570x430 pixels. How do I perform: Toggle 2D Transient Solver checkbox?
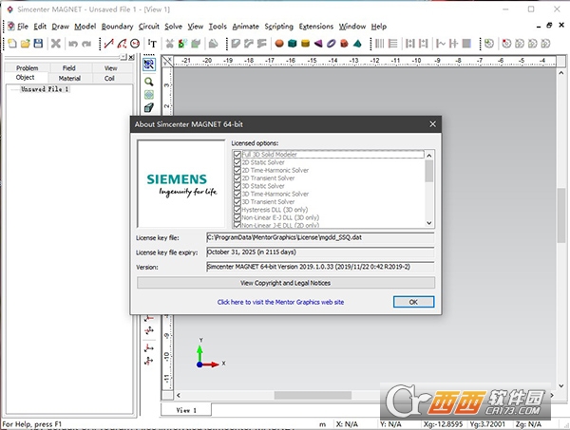tap(237, 178)
